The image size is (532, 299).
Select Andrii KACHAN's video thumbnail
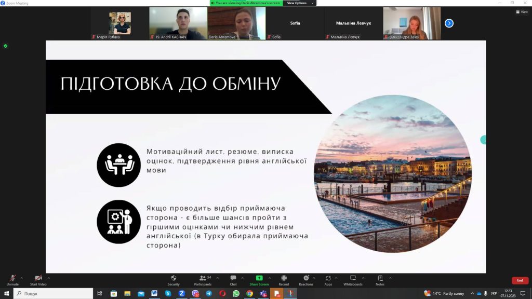coord(178,23)
